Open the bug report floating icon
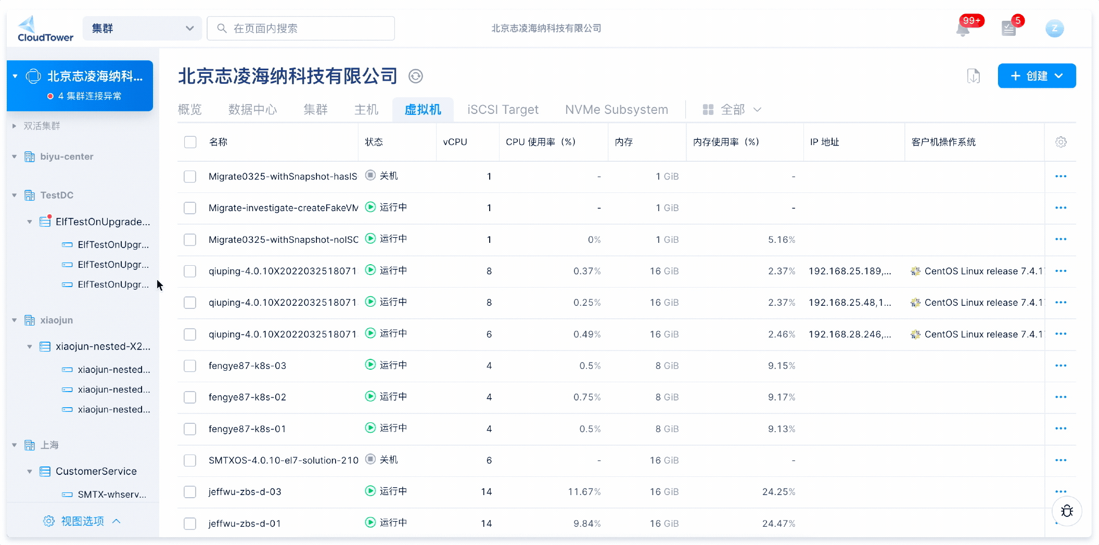 (x=1067, y=511)
